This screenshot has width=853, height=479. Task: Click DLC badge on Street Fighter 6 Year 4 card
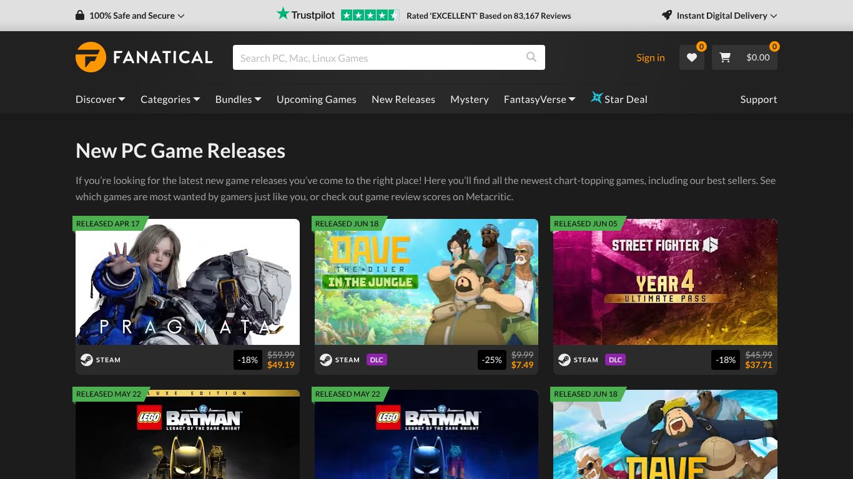pos(615,360)
